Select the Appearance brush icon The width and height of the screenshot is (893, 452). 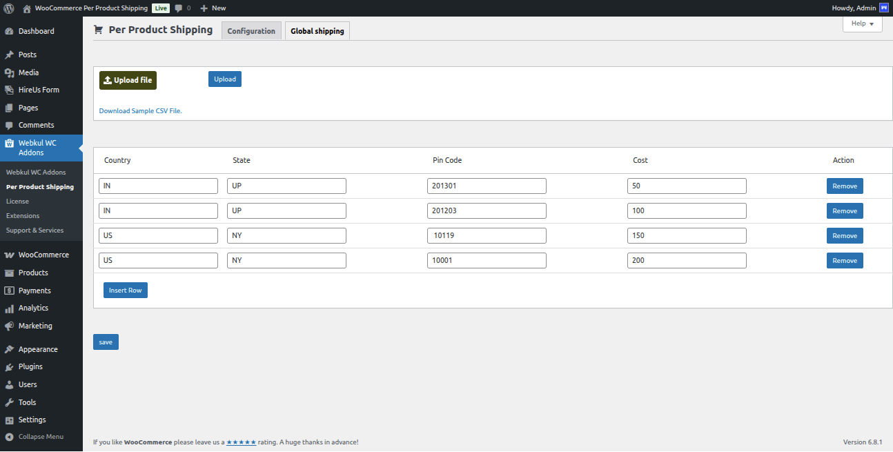point(10,349)
